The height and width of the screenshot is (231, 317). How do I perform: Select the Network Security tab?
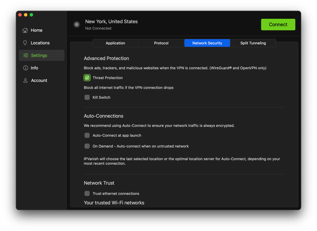[207, 43]
